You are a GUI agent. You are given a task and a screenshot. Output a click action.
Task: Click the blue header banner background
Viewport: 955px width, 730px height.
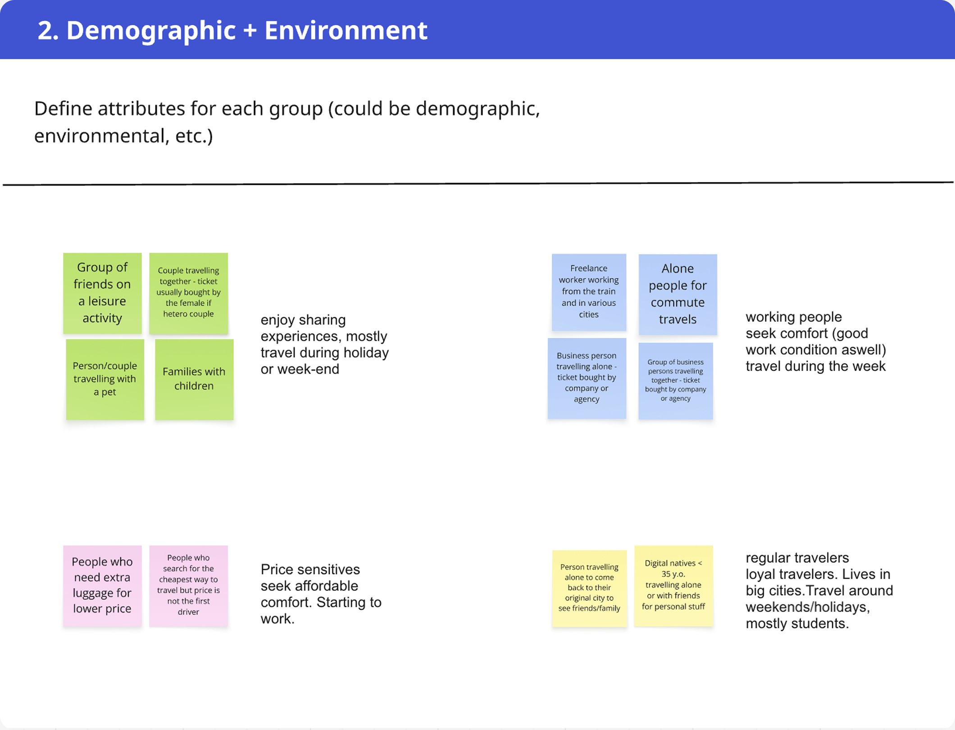point(676,30)
